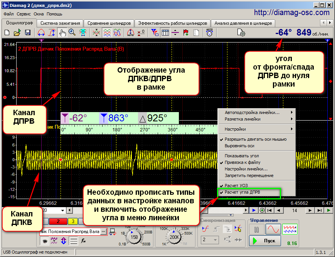Toggle separated channels view icon

point(107,32)
